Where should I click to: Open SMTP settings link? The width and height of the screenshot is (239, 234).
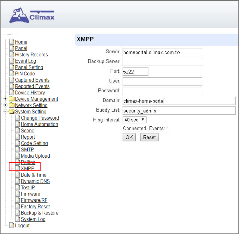(x=27, y=150)
